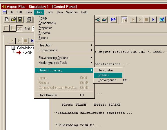Viewport: 167px width, 130px height.
Task: Open Data Browser from the Data menu
Action: coord(64,95)
